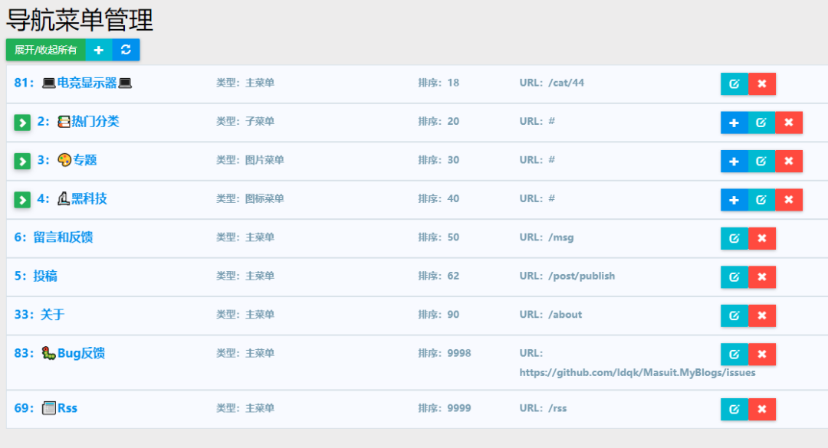Click the edit pencil icon on the 投稿 row
The width and height of the screenshot is (828, 448).
pyautogui.click(x=734, y=276)
